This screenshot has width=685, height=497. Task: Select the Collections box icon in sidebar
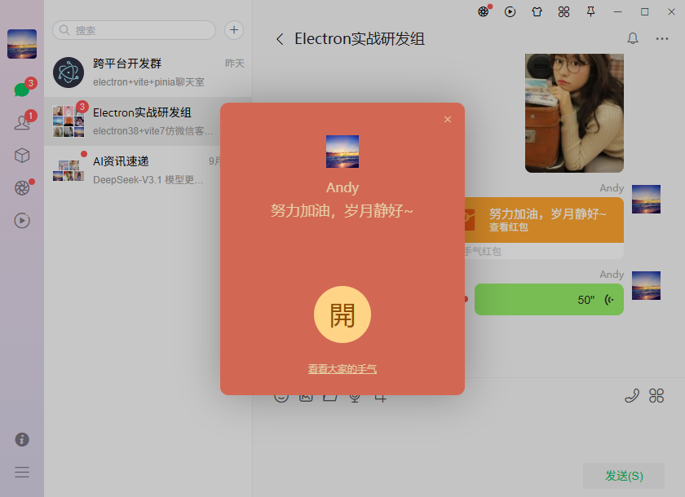22,155
